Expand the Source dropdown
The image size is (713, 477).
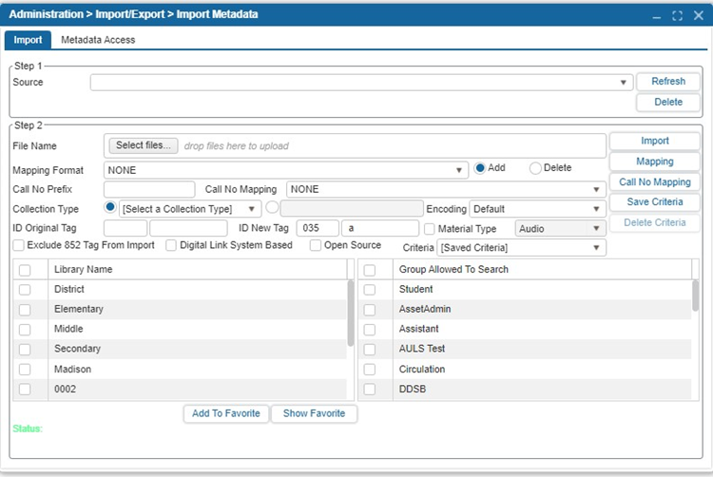(361, 83)
